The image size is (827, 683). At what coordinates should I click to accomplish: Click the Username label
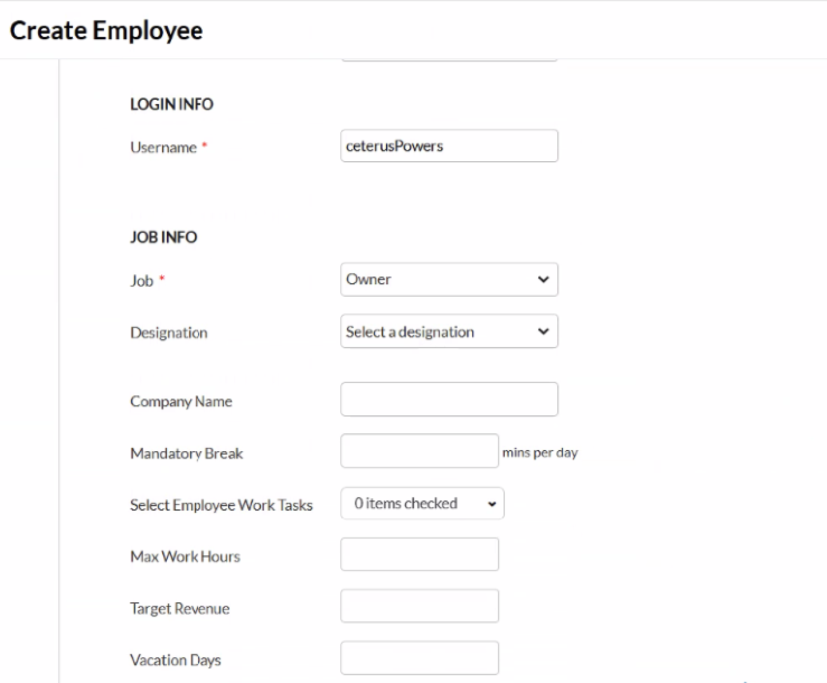(x=163, y=147)
